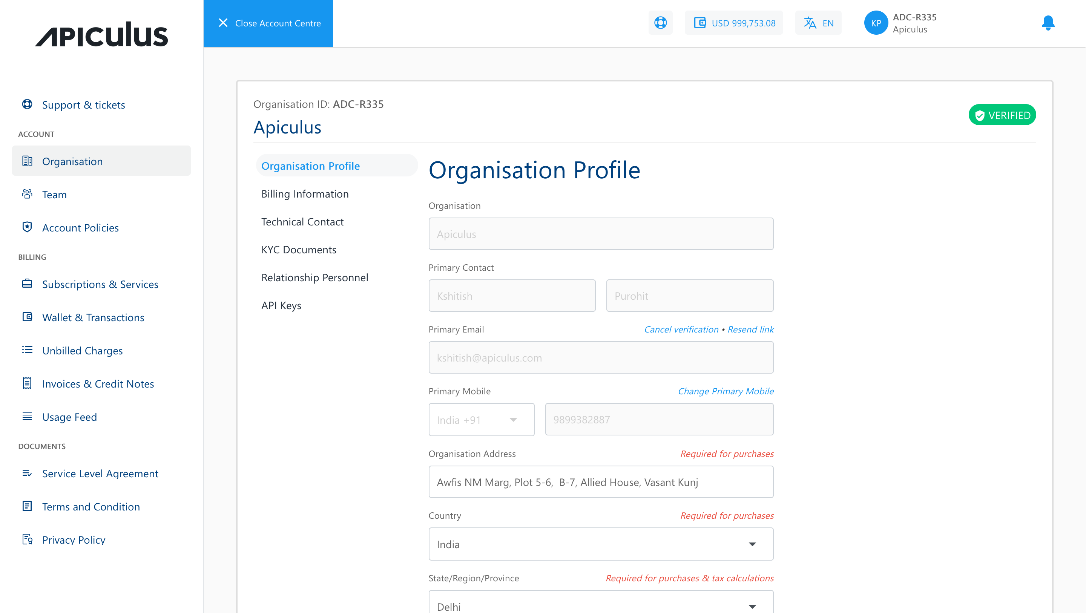
Task: Select the Organisation Profile tab
Action: point(336,166)
